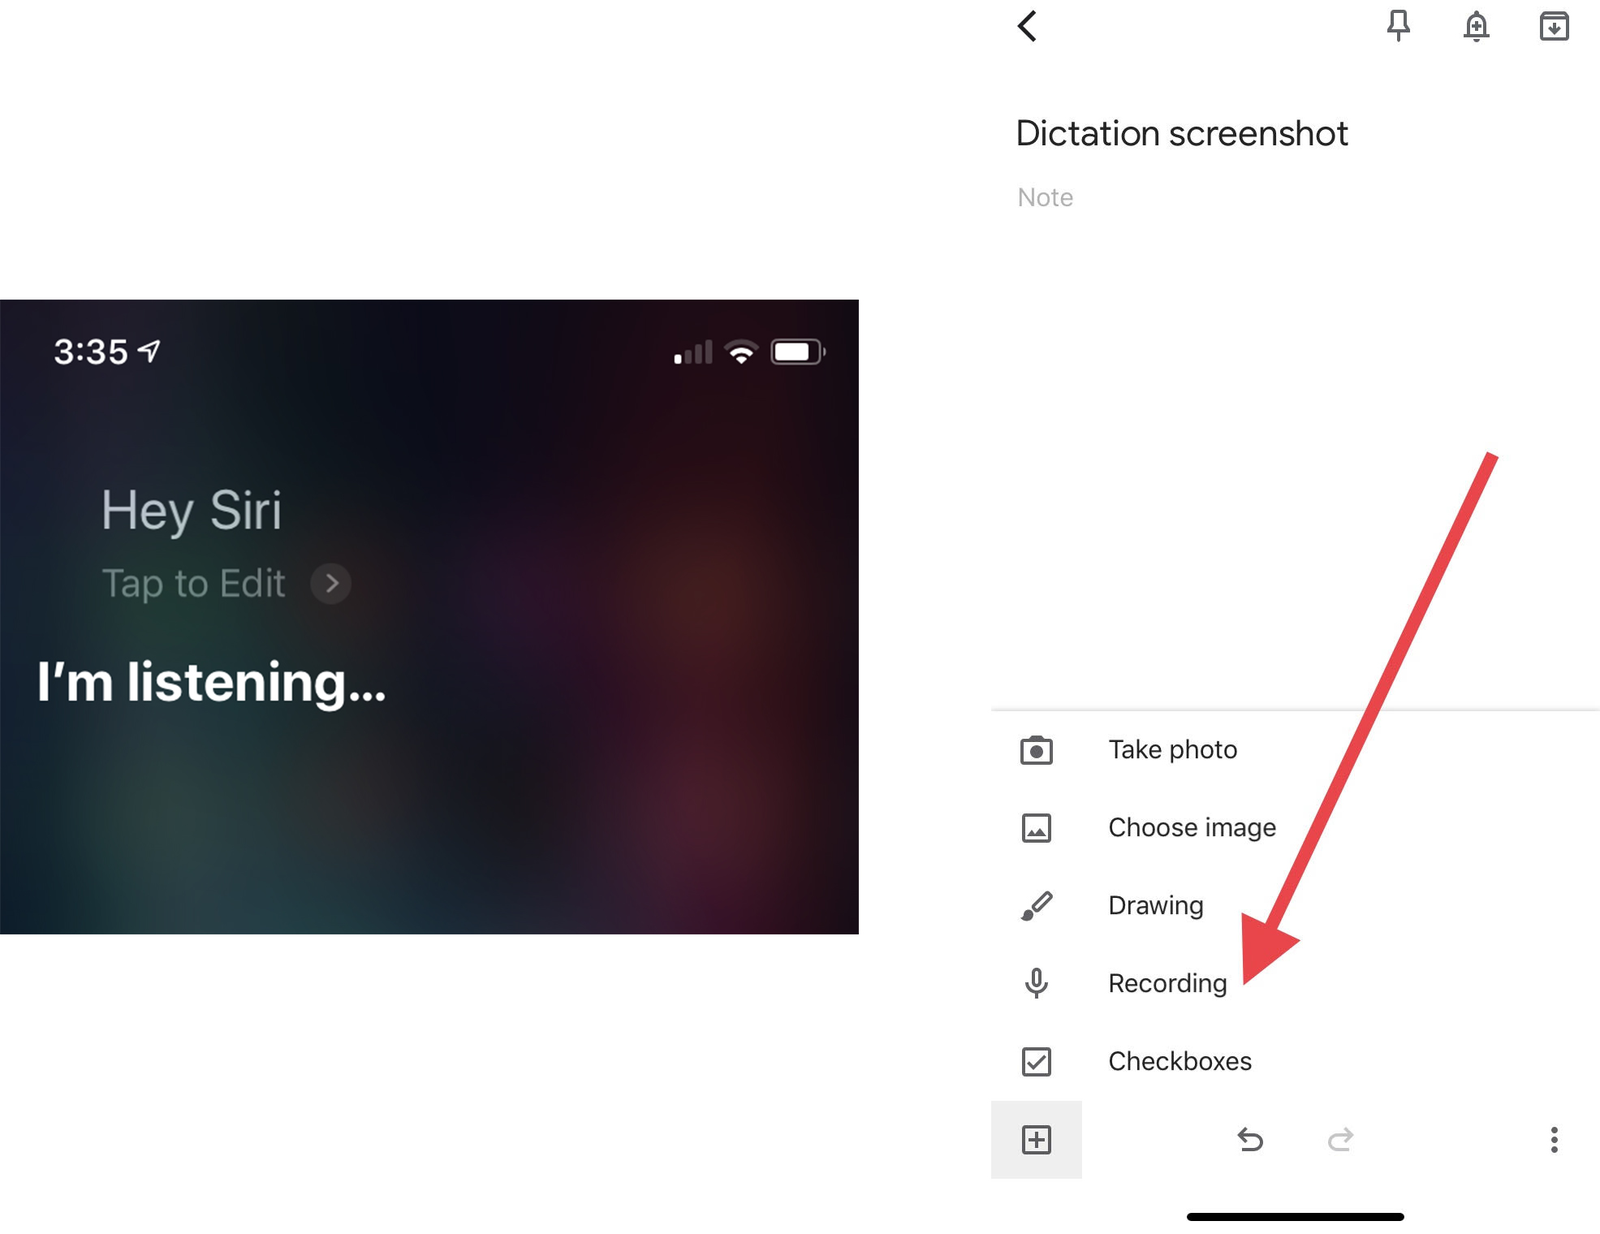Click the picture icon beside Choose image
Viewport: 1600px width, 1234px height.
point(1037,828)
